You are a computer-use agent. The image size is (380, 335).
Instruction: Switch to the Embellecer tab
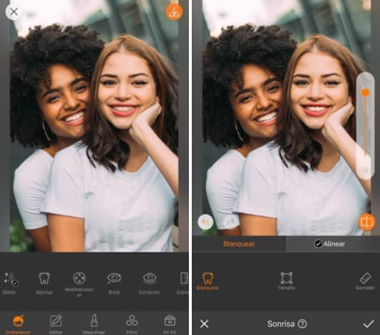click(x=18, y=324)
